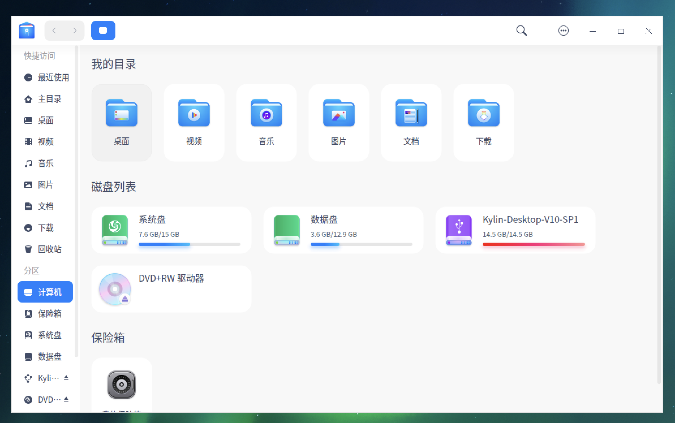Go forward with the right arrow button

[x=75, y=31]
